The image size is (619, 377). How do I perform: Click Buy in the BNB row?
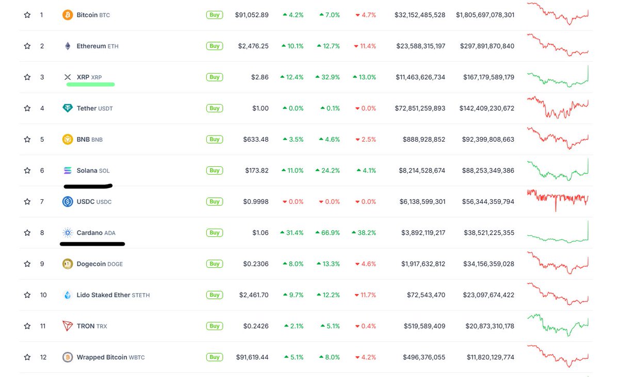(x=215, y=140)
